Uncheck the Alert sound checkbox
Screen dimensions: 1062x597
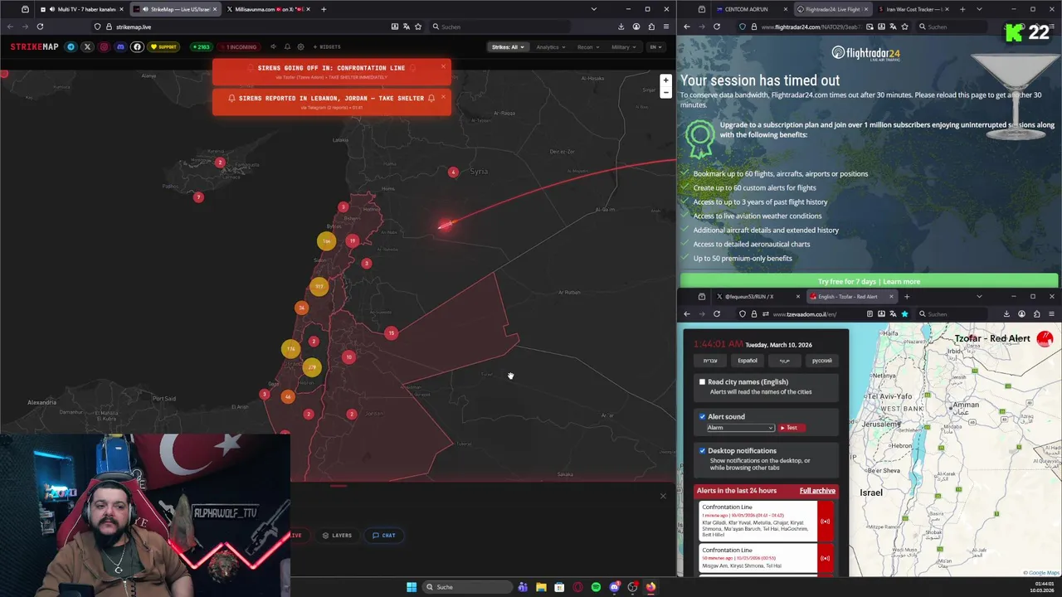pyautogui.click(x=702, y=416)
